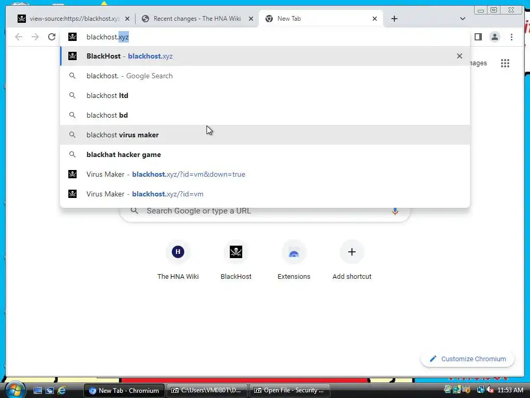The width and height of the screenshot is (530, 398).
Task: Click the Customize Chromium button
Action: (x=468, y=359)
